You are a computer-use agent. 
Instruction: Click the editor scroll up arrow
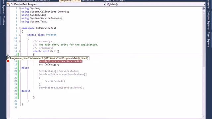coord(204,12)
